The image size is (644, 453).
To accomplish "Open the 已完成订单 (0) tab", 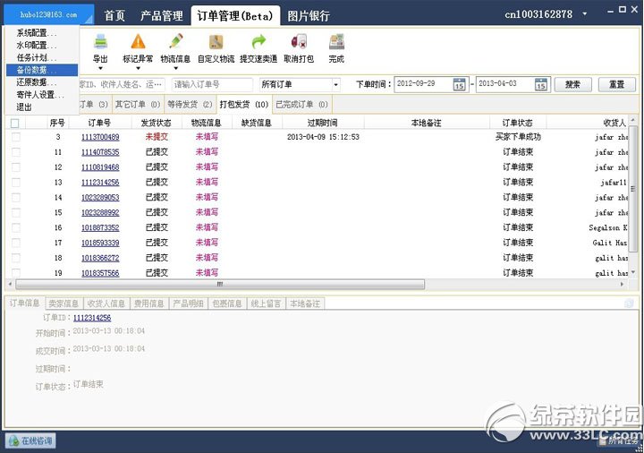I will coord(301,105).
